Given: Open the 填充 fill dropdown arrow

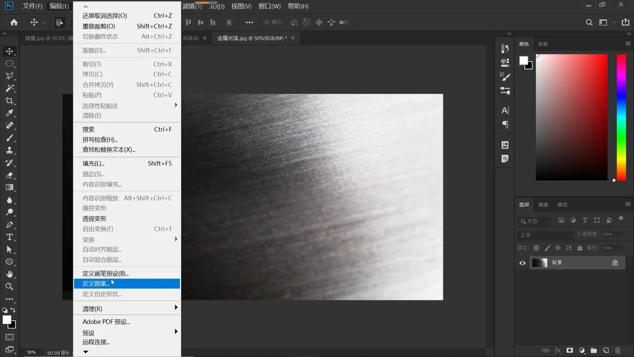Looking at the screenshot, I should (619, 248).
